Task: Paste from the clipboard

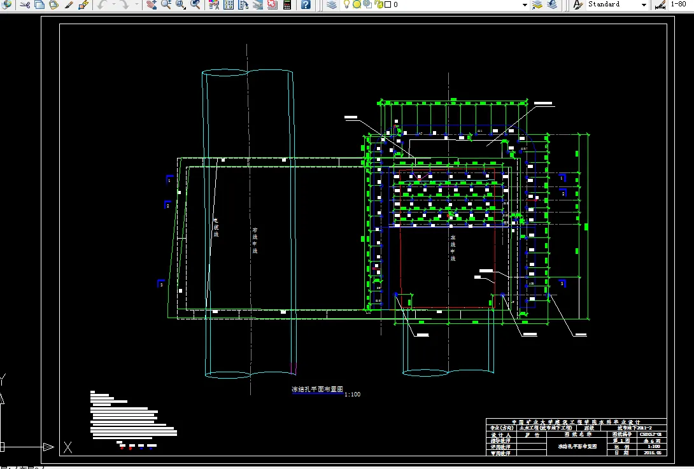Action: [x=53, y=4]
